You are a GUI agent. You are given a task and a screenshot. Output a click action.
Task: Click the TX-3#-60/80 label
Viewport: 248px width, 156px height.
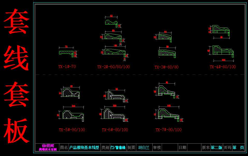[x=166, y=67]
